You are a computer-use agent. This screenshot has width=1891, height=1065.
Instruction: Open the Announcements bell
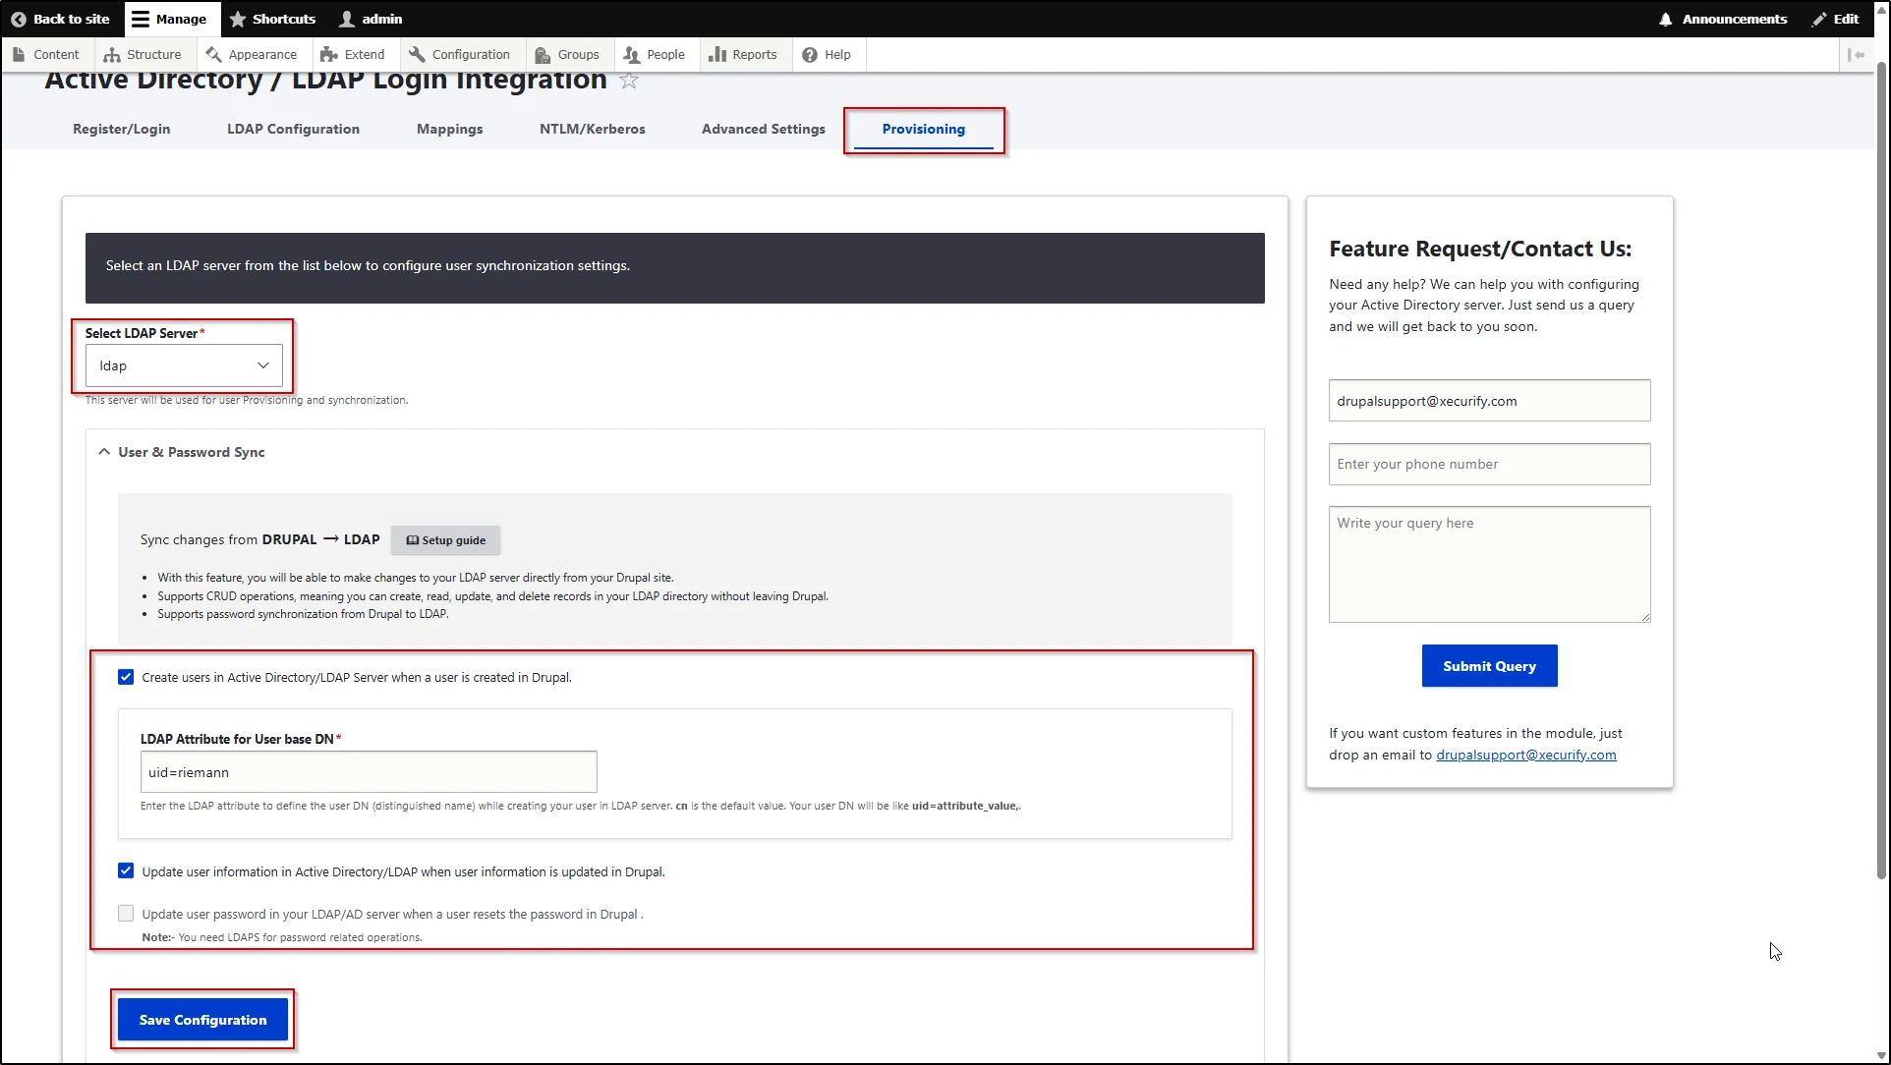coord(1665,19)
